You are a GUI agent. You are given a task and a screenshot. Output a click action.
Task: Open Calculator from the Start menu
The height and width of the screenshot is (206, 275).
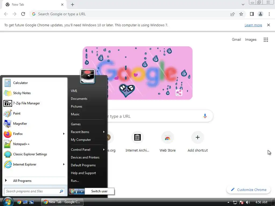click(x=35, y=83)
